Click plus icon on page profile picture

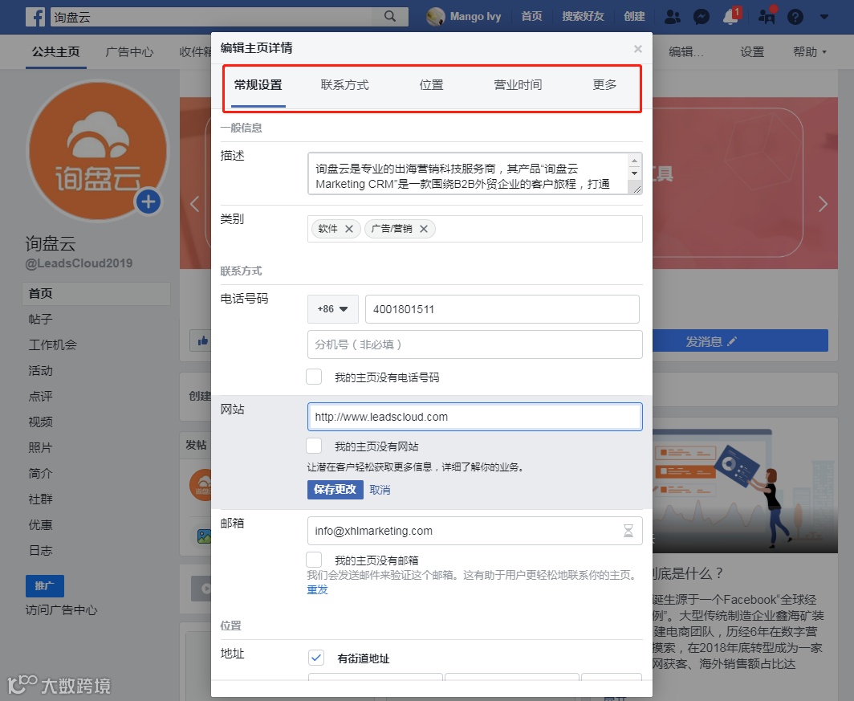coord(148,202)
